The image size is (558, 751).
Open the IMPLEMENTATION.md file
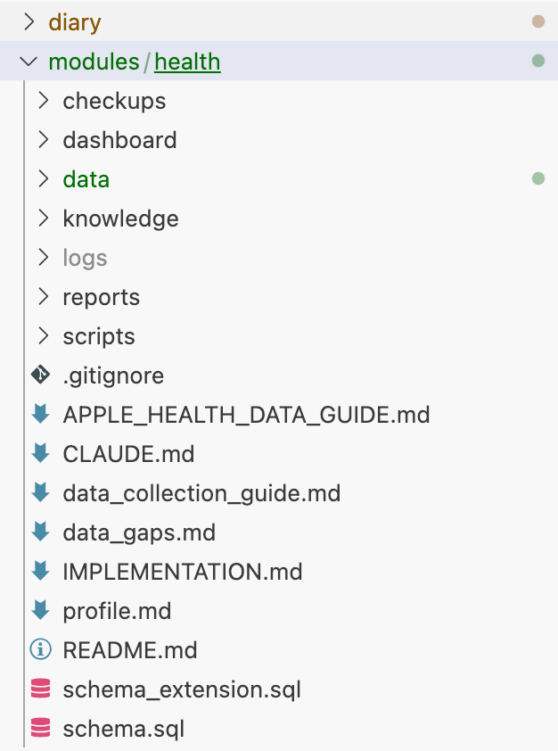(183, 572)
